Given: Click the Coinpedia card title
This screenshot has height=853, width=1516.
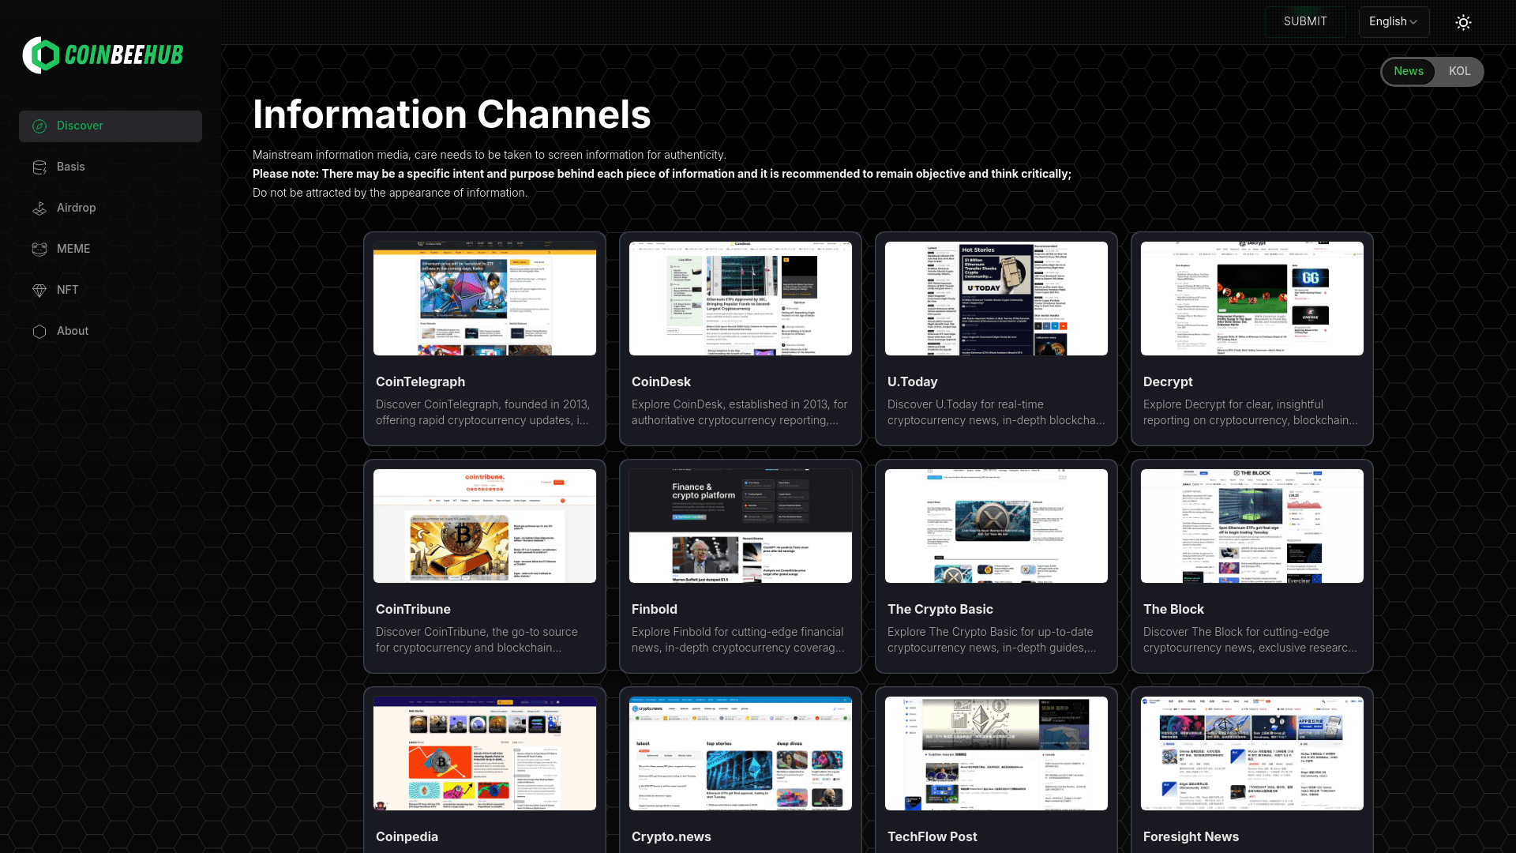Looking at the screenshot, I should 407,837.
